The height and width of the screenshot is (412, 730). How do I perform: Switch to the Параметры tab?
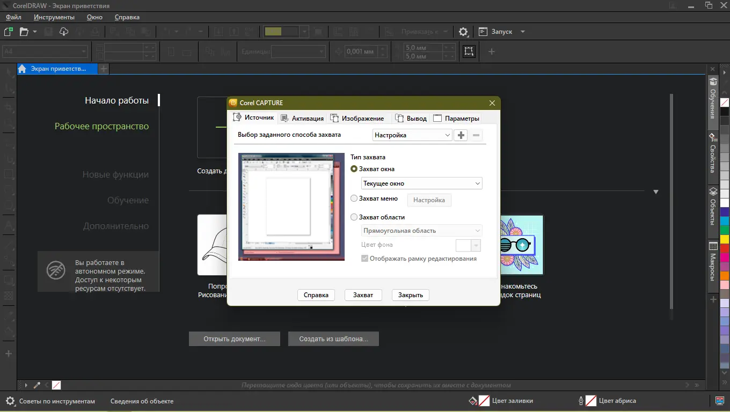tap(456, 119)
